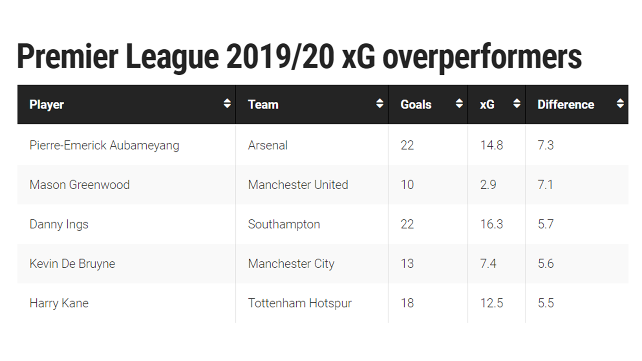Click the Player column header label

pyautogui.click(x=46, y=105)
